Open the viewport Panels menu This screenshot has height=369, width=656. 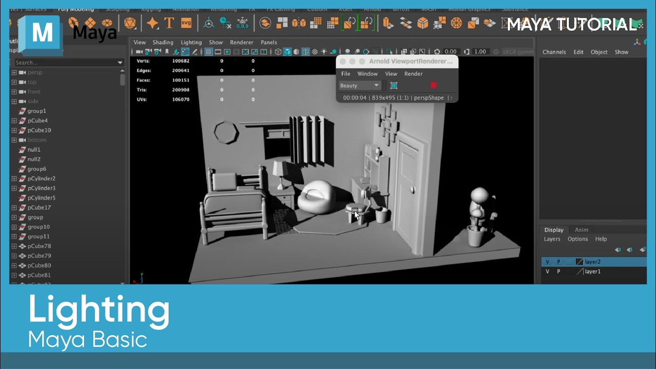pos(269,43)
